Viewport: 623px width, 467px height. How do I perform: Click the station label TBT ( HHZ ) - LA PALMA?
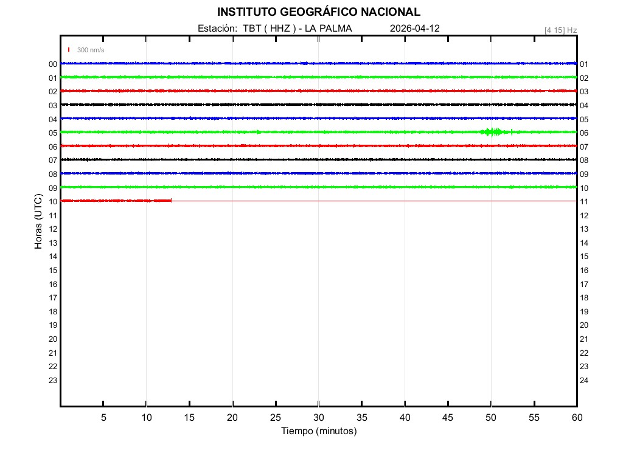[x=274, y=29]
